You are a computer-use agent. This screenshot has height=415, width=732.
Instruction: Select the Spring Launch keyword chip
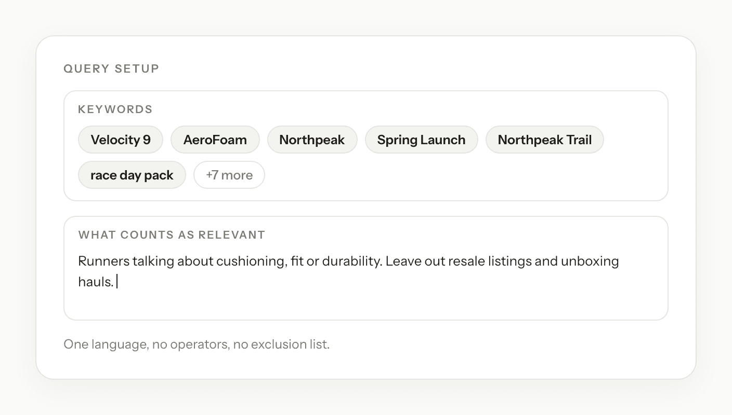421,140
